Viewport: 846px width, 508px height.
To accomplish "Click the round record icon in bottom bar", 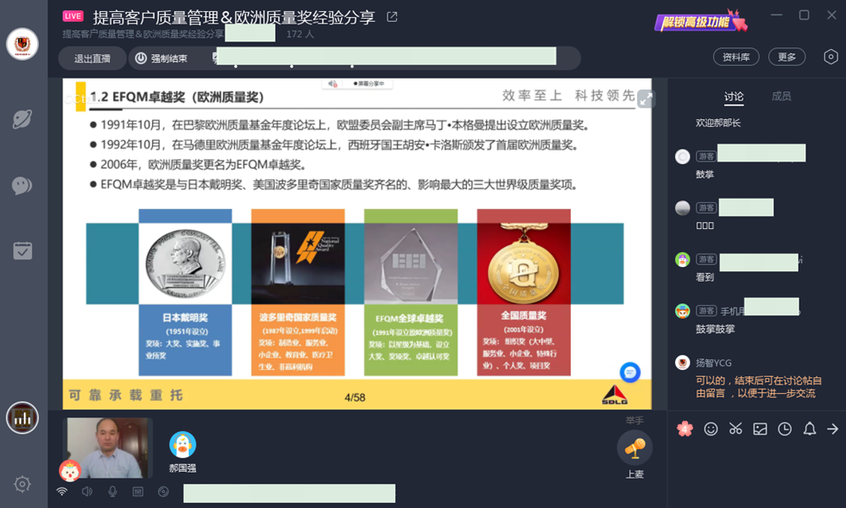I will [x=163, y=491].
